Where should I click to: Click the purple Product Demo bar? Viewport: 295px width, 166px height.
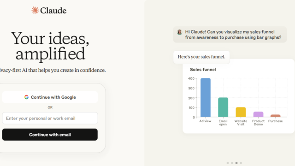click(x=258, y=114)
